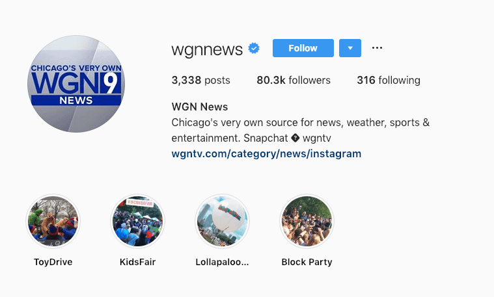Click the 3,338 posts count
The height and width of the screenshot is (297, 494).
200,80
